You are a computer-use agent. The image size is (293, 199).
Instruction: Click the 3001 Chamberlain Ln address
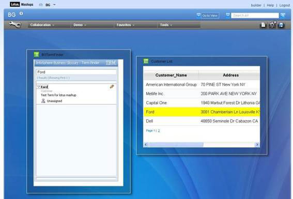coord(230,112)
